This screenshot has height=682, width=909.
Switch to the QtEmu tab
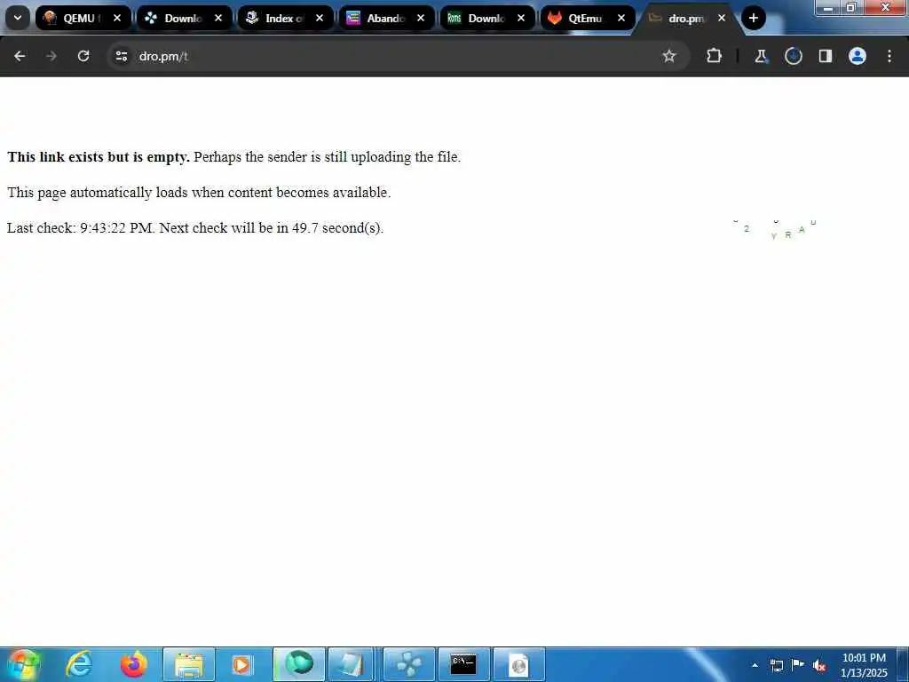[588, 18]
